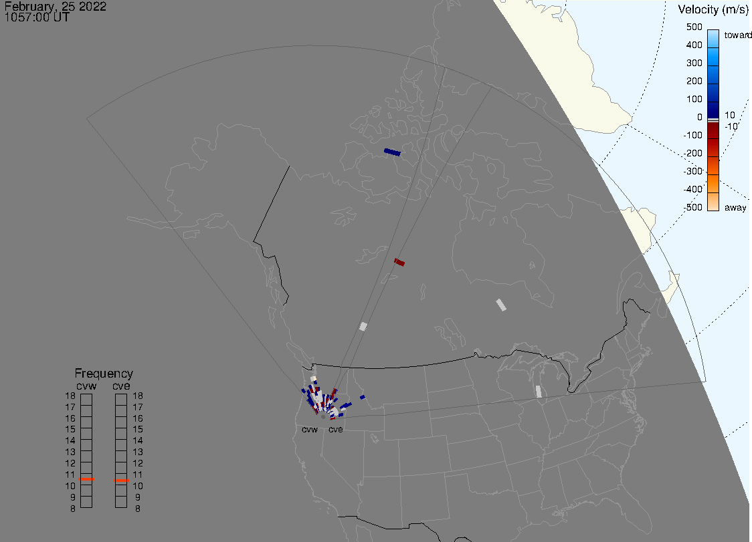Select the Velocity (m/s) color bar title
The height and width of the screenshot is (542, 752).
click(713, 9)
